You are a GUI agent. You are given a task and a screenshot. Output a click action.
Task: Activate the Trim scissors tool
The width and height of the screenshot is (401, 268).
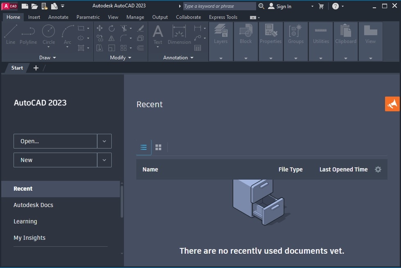coord(124,28)
